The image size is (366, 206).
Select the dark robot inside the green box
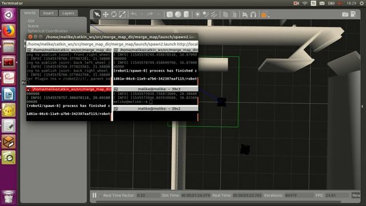click(x=221, y=102)
